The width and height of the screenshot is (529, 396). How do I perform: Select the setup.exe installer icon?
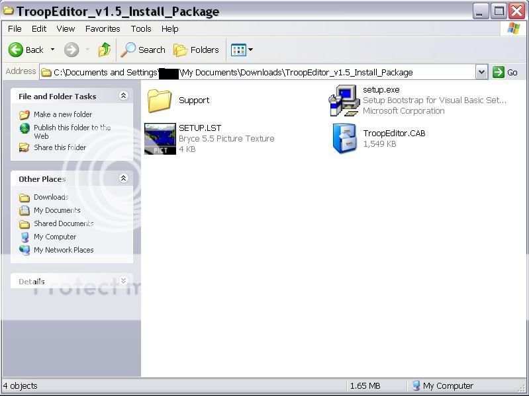tap(344, 100)
